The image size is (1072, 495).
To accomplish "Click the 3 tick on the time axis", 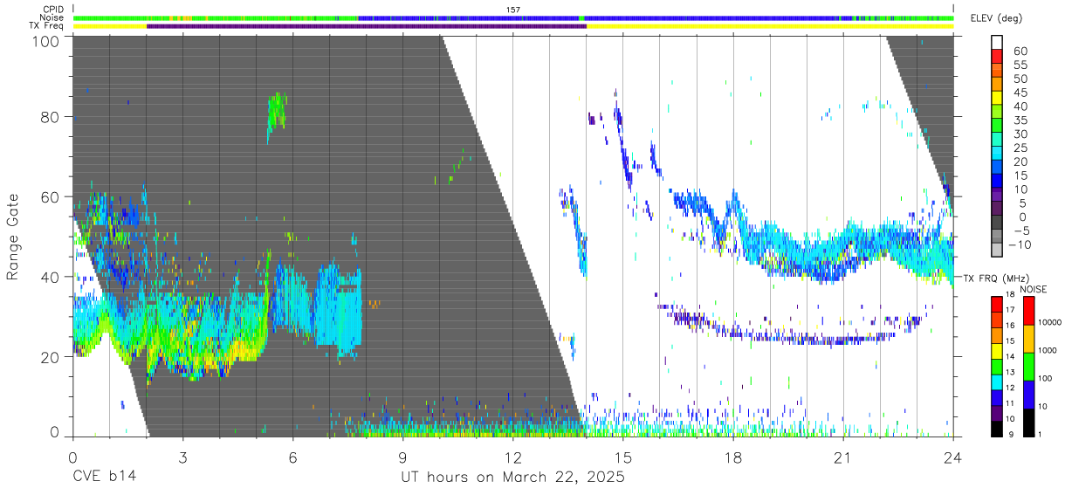I will pos(182,457).
